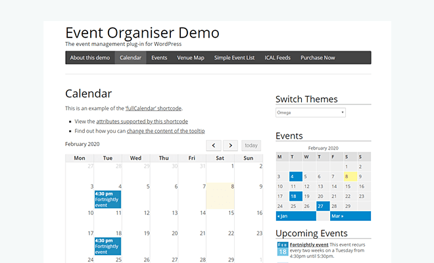Click day 20 in the main calendar

tap(164, 244)
